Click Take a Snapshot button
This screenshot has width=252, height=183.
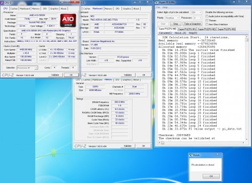pos(193,24)
